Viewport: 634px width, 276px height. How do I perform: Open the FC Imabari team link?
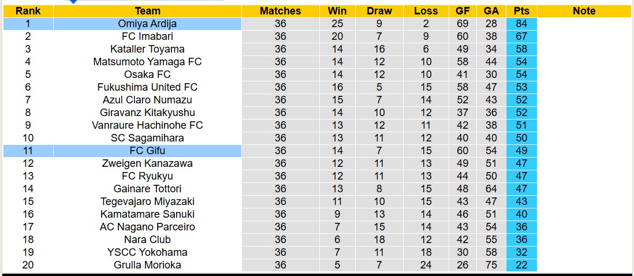[x=147, y=36]
